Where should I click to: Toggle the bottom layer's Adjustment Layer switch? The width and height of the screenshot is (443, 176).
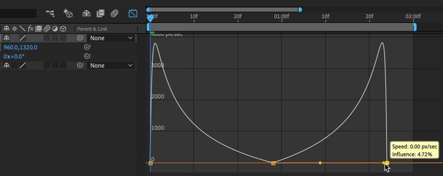pyautogui.click(x=55, y=65)
